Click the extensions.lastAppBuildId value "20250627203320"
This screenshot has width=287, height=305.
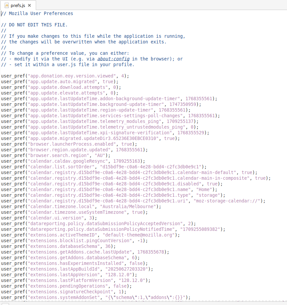[129, 269]
